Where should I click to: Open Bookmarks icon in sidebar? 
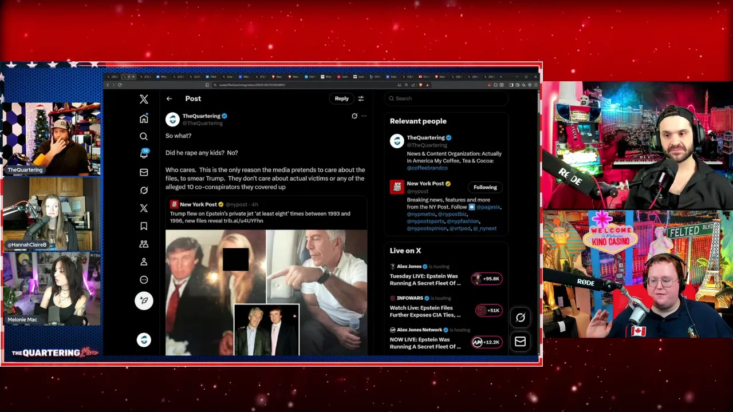click(x=144, y=226)
